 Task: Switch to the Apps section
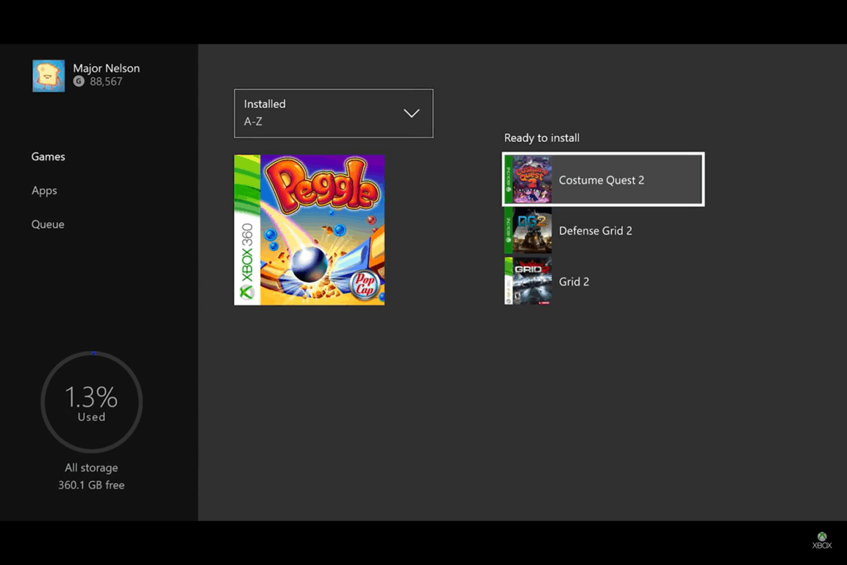[x=44, y=191]
